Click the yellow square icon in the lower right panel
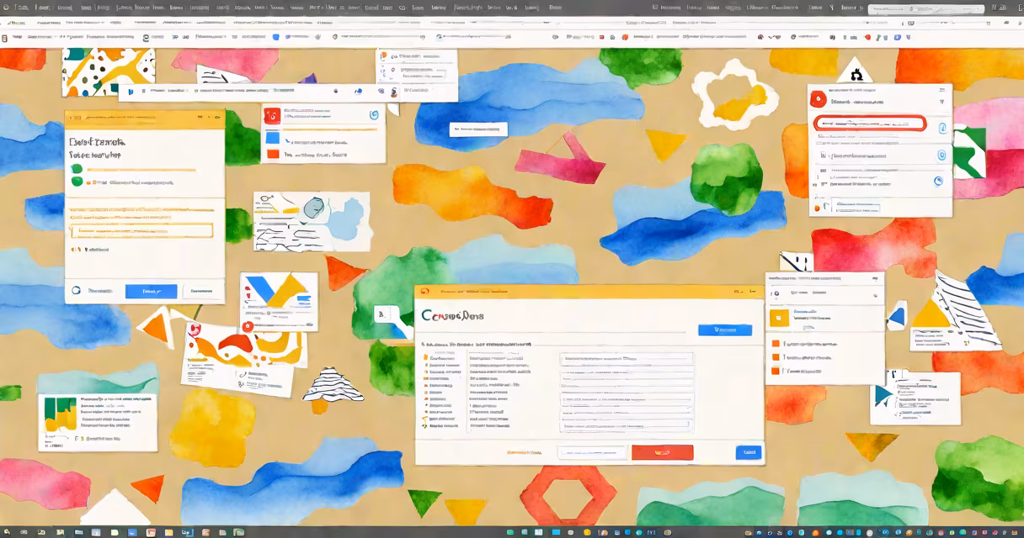1024x538 pixels. tap(779, 317)
